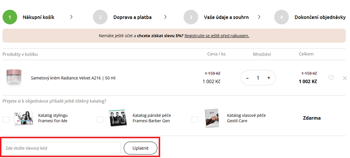Image resolution: width=350 pixels, height=158 pixels.
Task: Click the Framesi Barber Gen catalog thumbnail
Action: tap(118, 118)
